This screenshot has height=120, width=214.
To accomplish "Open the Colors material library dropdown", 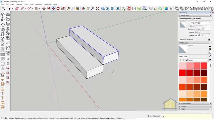I will [x=198, y=60].
